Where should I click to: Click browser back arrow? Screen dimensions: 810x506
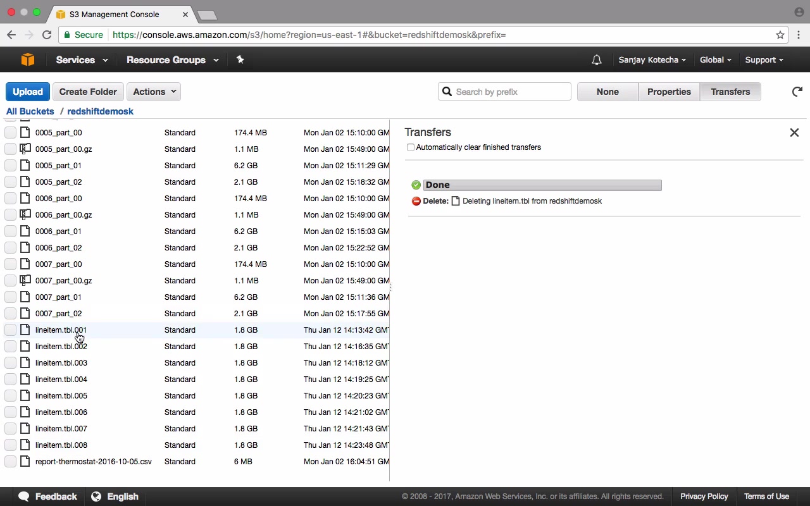tap(11, 35)
